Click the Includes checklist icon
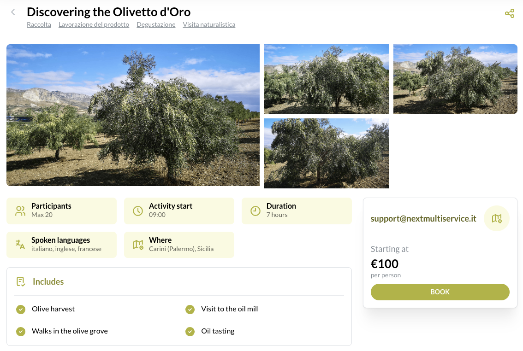The image size is (523, 351). [x=21, y=281]
